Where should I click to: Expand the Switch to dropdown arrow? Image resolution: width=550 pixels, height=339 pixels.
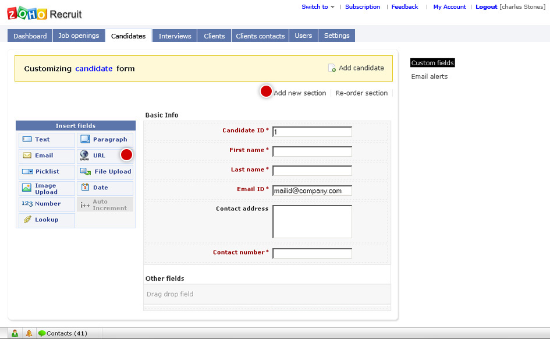coord(332,7)
